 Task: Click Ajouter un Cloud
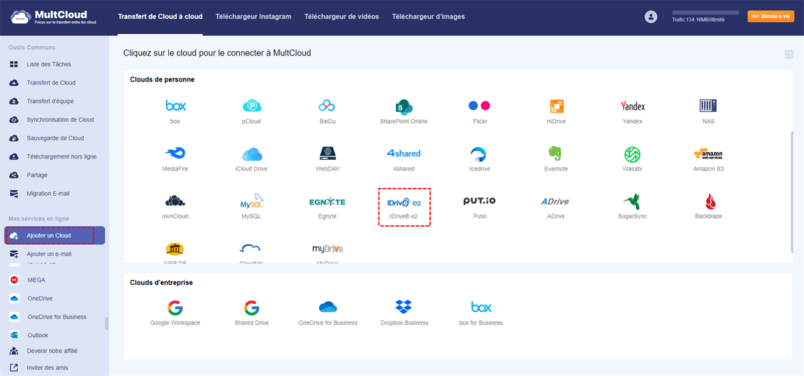54,236
